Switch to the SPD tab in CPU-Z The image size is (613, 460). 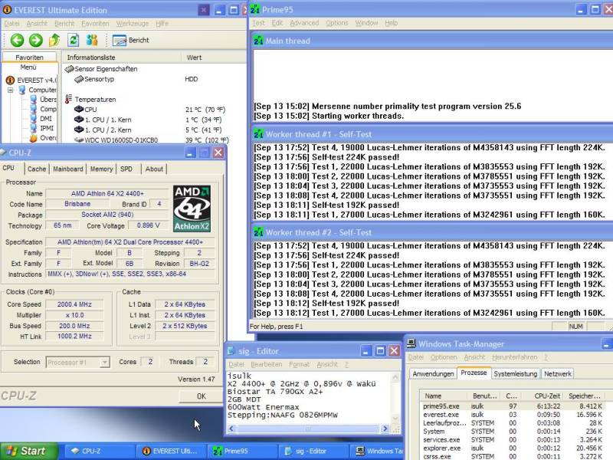pos(126,169)
